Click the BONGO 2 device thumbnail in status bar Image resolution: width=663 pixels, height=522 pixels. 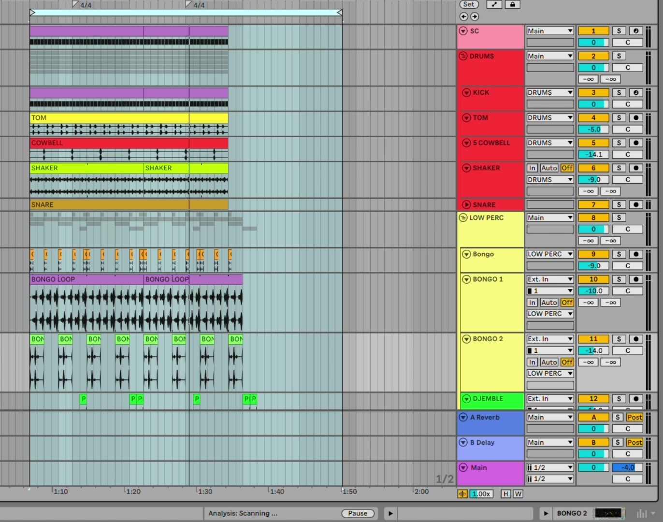click(609, 513)
